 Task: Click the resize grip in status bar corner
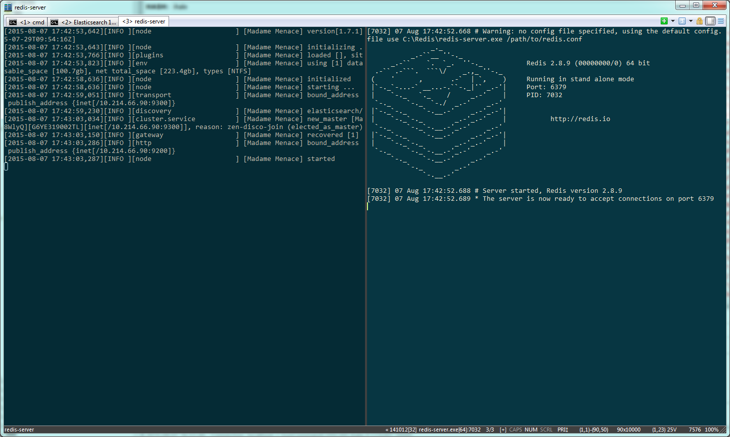[x=723, y=430]
